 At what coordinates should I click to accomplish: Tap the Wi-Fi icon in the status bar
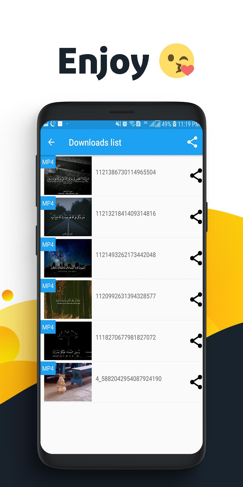click(132, 124)
